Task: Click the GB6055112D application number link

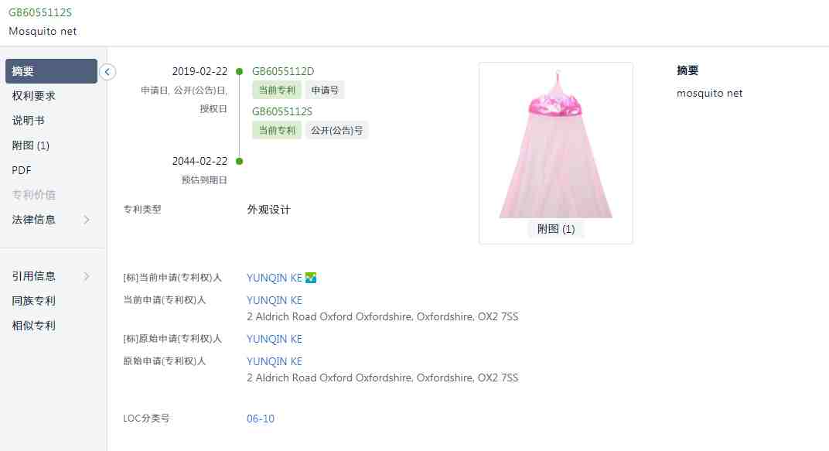Action: pyautogui.click(x=283, y=71)
